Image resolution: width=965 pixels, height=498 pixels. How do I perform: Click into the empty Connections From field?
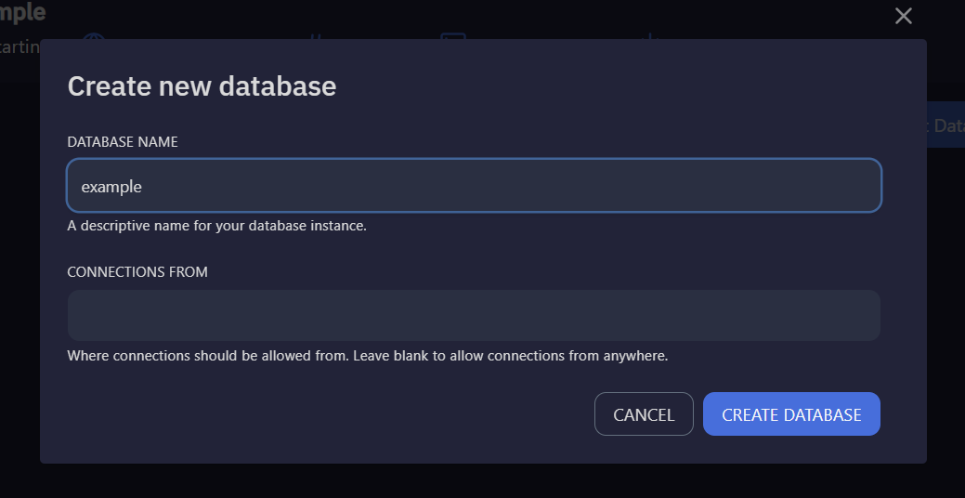tap(474, 315)
